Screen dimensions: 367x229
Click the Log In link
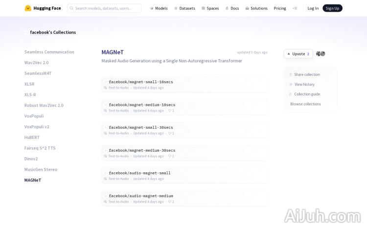pyautogui.click(x=313, y=8)
